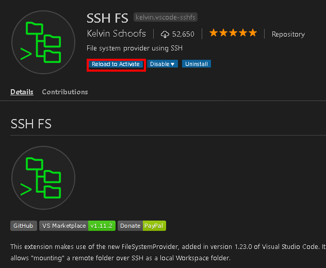Open the VS Marketplace badge

point(64,226)
